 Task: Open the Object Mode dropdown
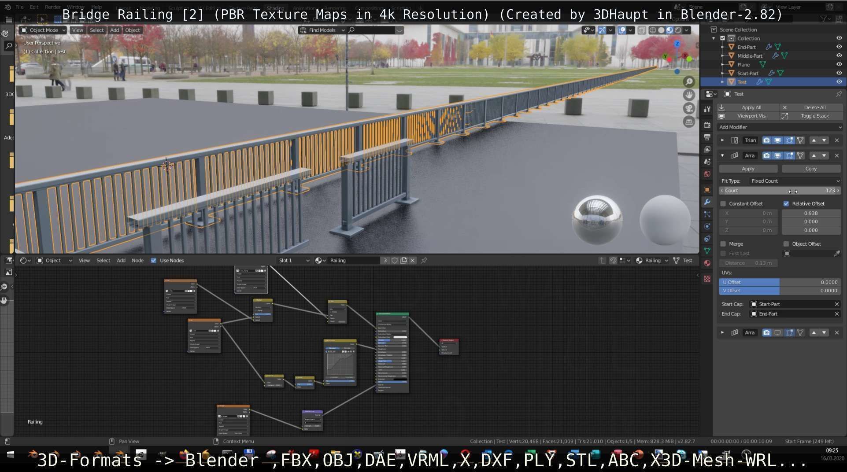tap(43, 30)
